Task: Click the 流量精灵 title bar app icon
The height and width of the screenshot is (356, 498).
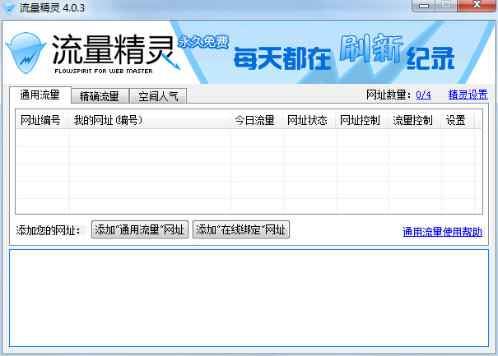Action: [x=9, y=7]
